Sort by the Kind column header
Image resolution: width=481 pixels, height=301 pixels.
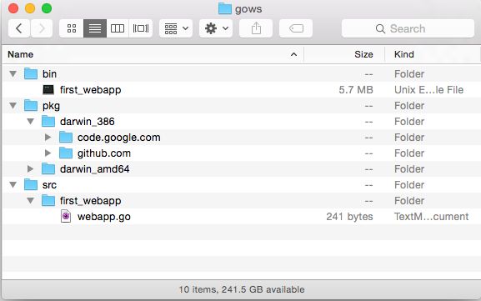[433, 54]
